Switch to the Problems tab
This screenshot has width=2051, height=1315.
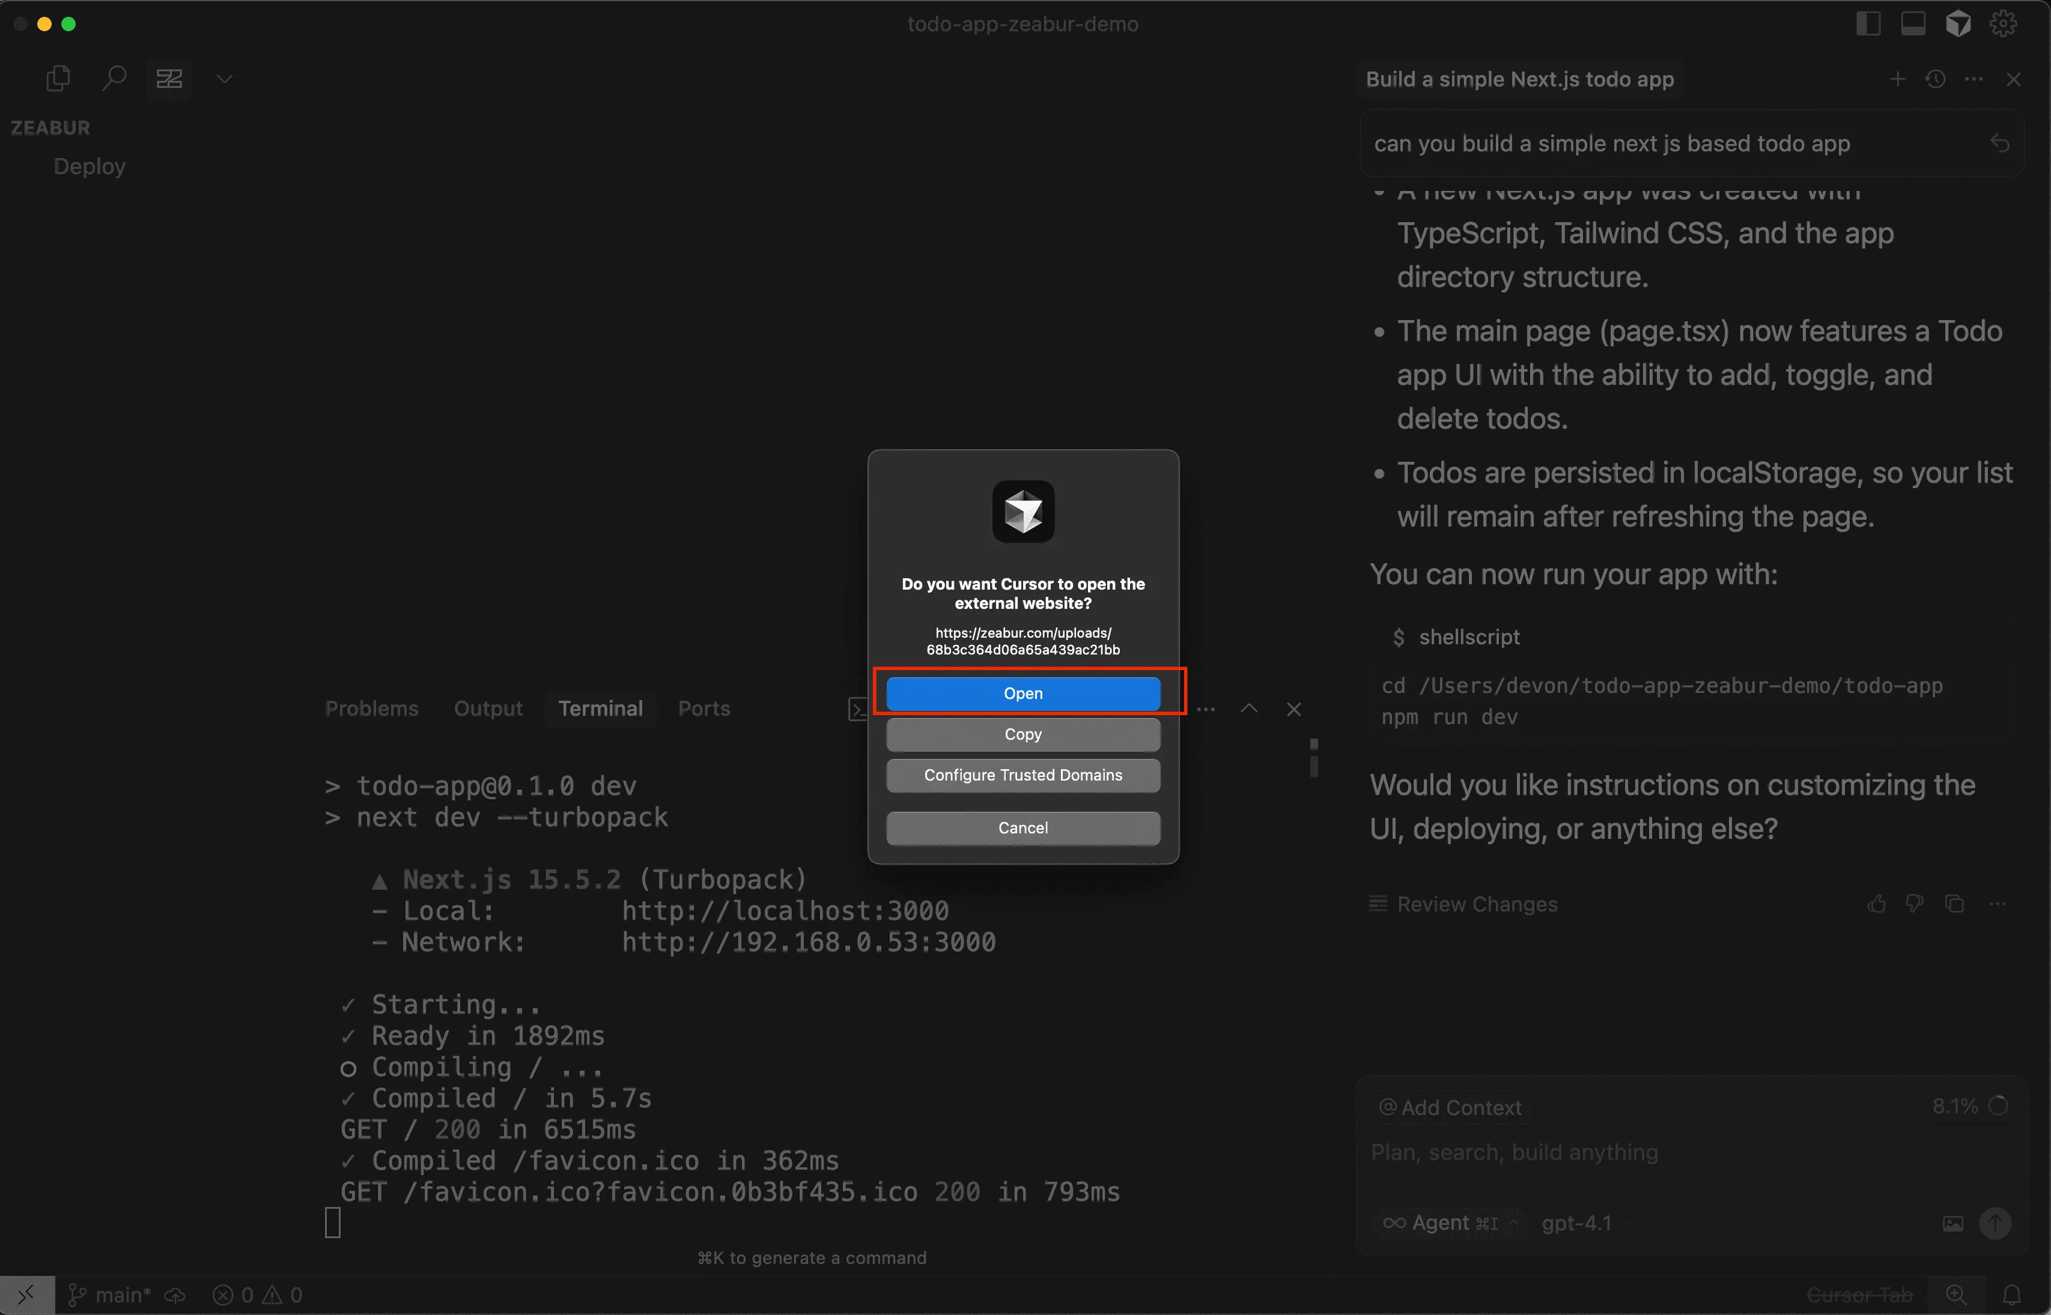372,709
